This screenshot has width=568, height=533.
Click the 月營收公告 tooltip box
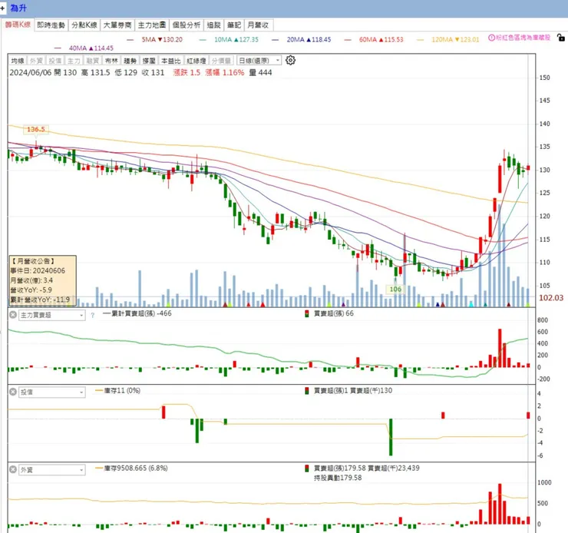43,280
